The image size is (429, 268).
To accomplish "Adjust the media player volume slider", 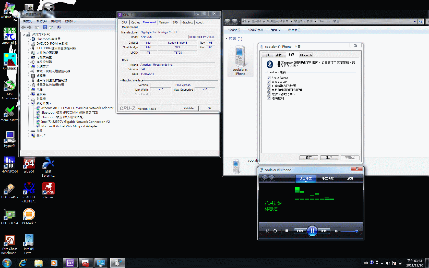I will [349, 231].
